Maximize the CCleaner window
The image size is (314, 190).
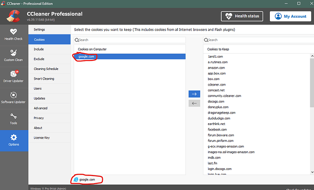point(299,3)
